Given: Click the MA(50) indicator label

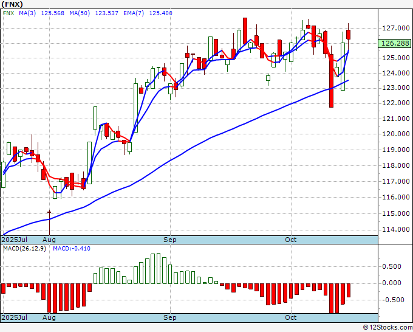Looking at the screenshot, I should click(80, 13).
